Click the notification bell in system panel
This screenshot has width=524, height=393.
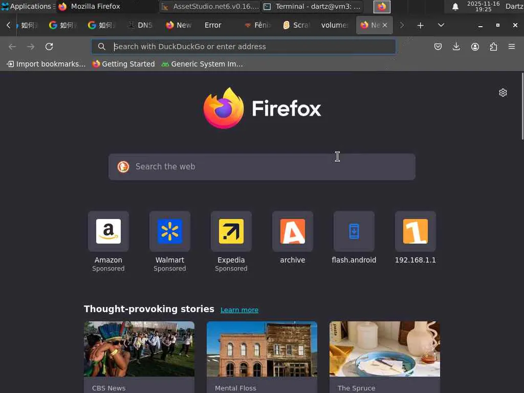point(455,7)
